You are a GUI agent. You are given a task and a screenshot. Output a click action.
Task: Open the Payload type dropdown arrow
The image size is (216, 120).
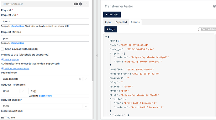tap(86, 79)
